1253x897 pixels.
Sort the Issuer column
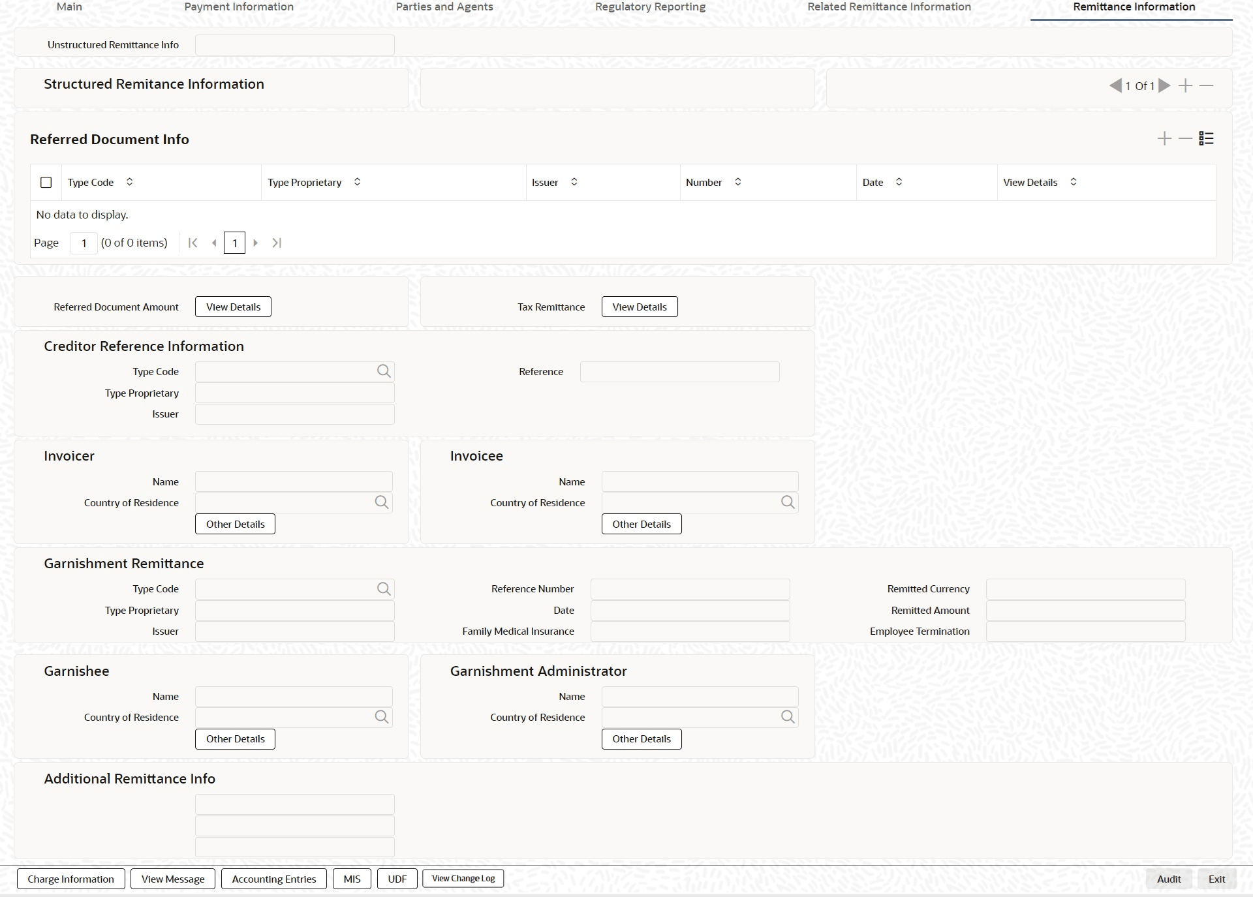[x=574, y=182]
